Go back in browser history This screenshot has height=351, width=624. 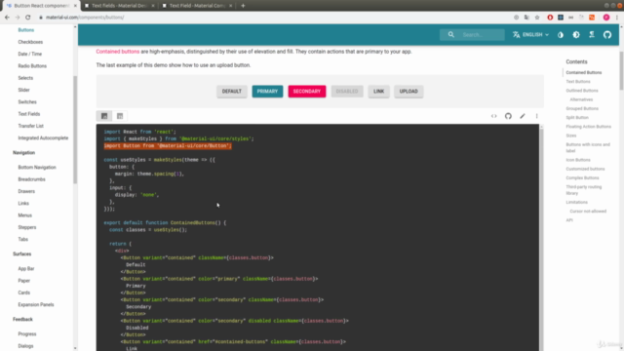(x=7, y=18)
